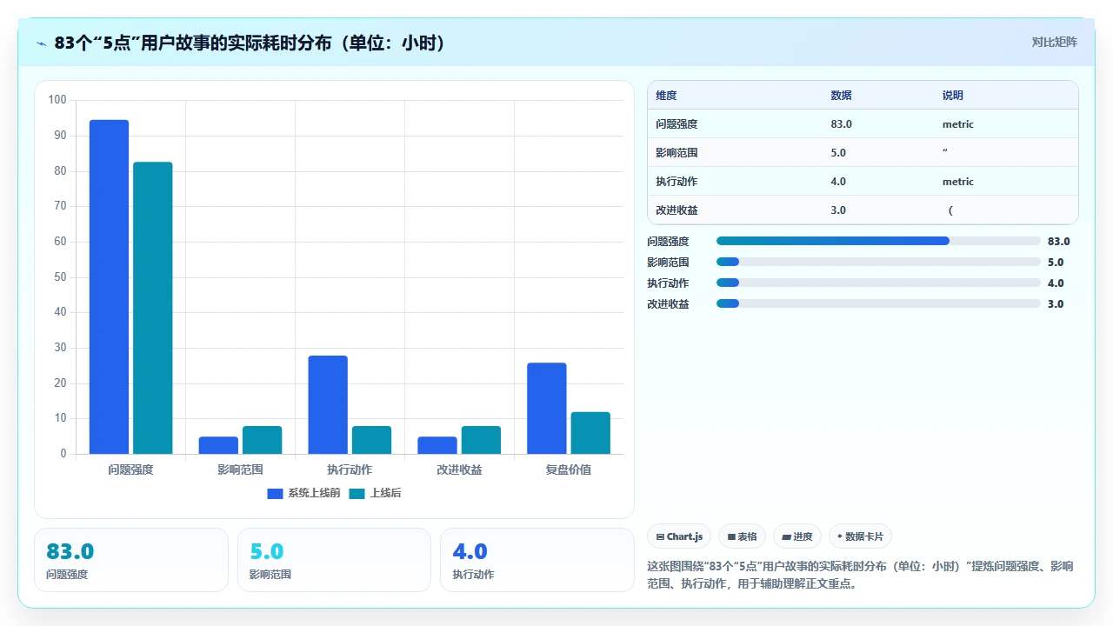Click the 系统上线前 bar for 执行动作
This screenshot has width=1113, height=626.
click(328, 404)
